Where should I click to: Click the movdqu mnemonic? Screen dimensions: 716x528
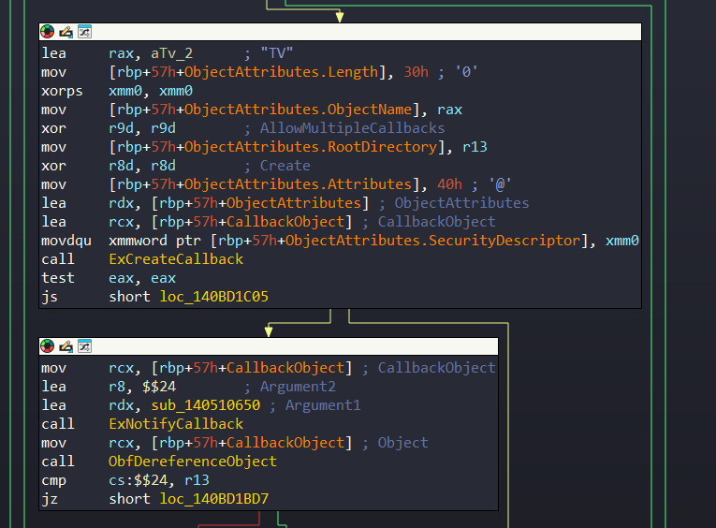(66, 241)
